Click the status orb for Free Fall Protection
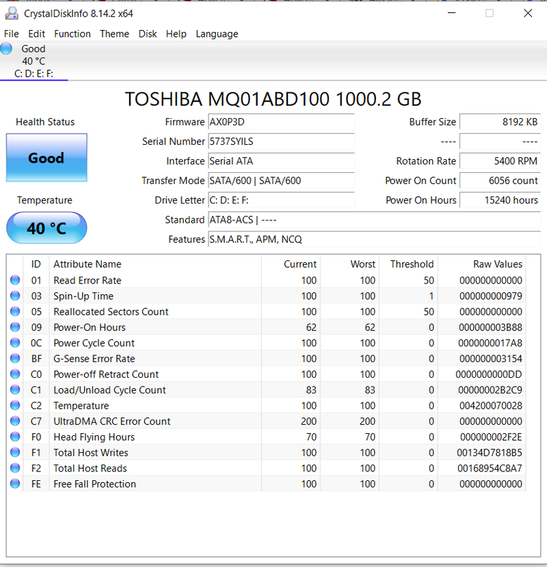This screenshot has width=547, height=567. click(x=15, y=484)
